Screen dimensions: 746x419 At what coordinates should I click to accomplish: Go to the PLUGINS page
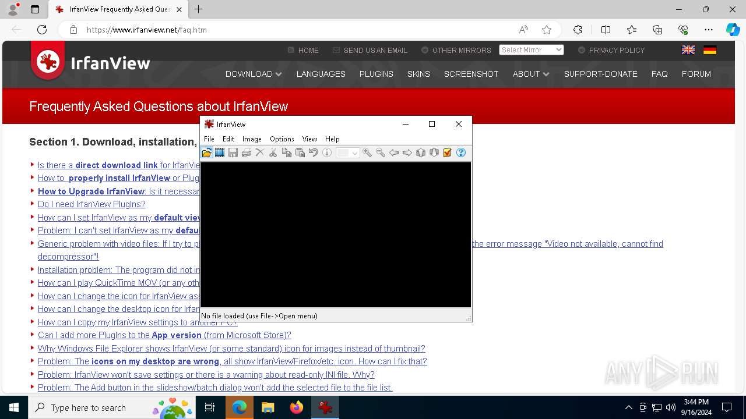click(x=376, y=74)
